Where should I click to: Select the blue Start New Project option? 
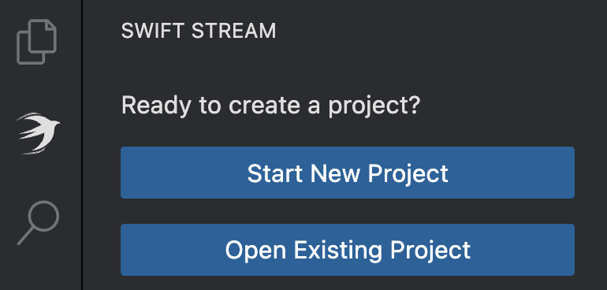(x=347, y=173)
